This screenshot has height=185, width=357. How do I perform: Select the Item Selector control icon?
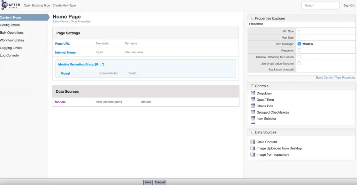(x=253, y=118)
